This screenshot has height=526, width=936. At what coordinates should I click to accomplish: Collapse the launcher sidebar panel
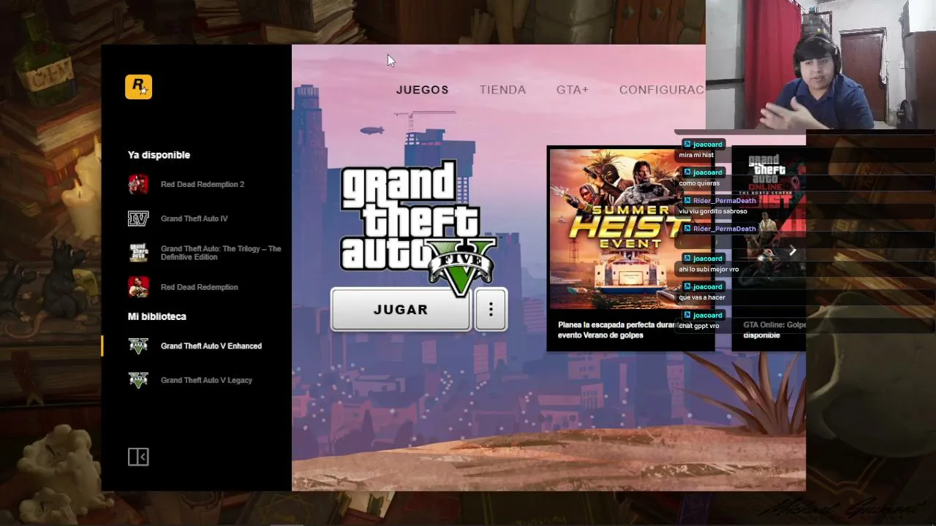point(138,457)
